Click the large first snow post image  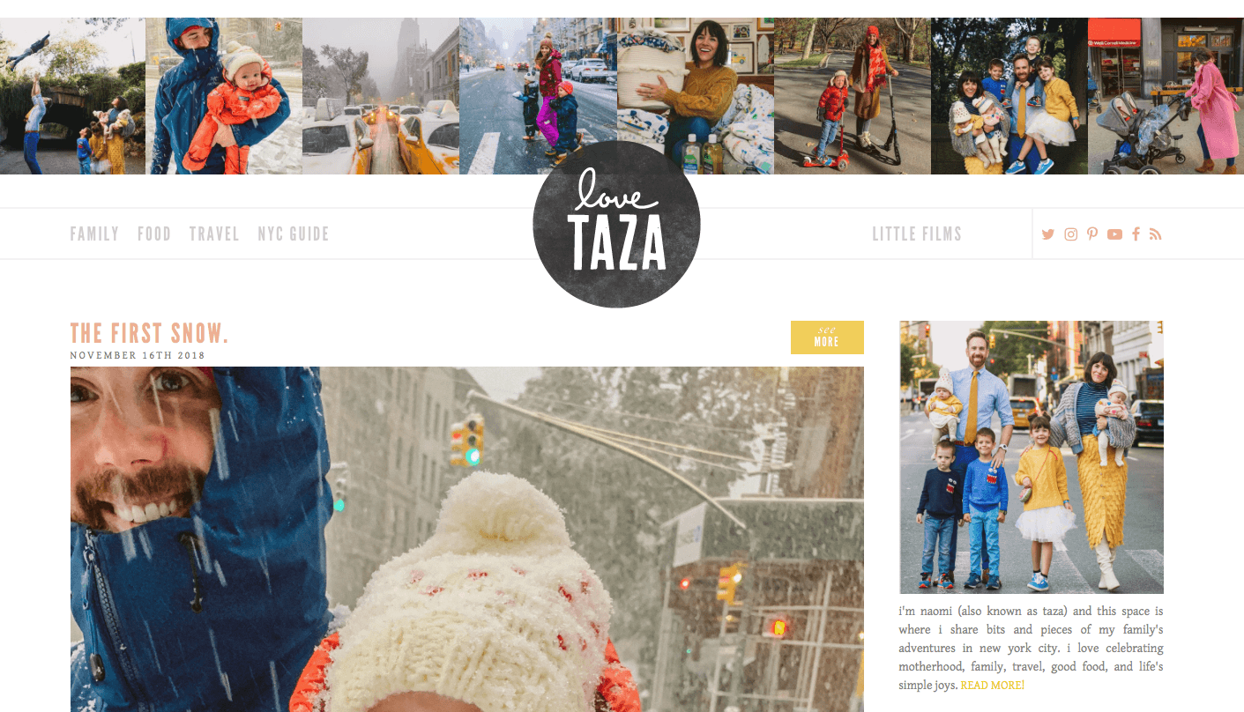click(x=467, y=539)
